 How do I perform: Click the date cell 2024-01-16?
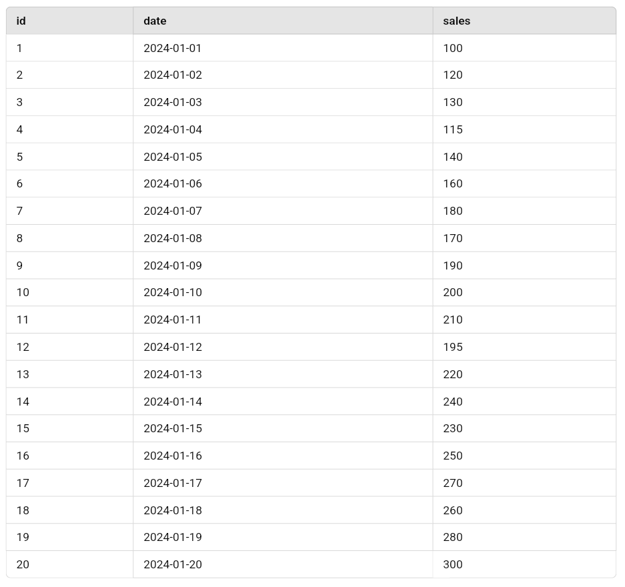(x=172, y=456)
